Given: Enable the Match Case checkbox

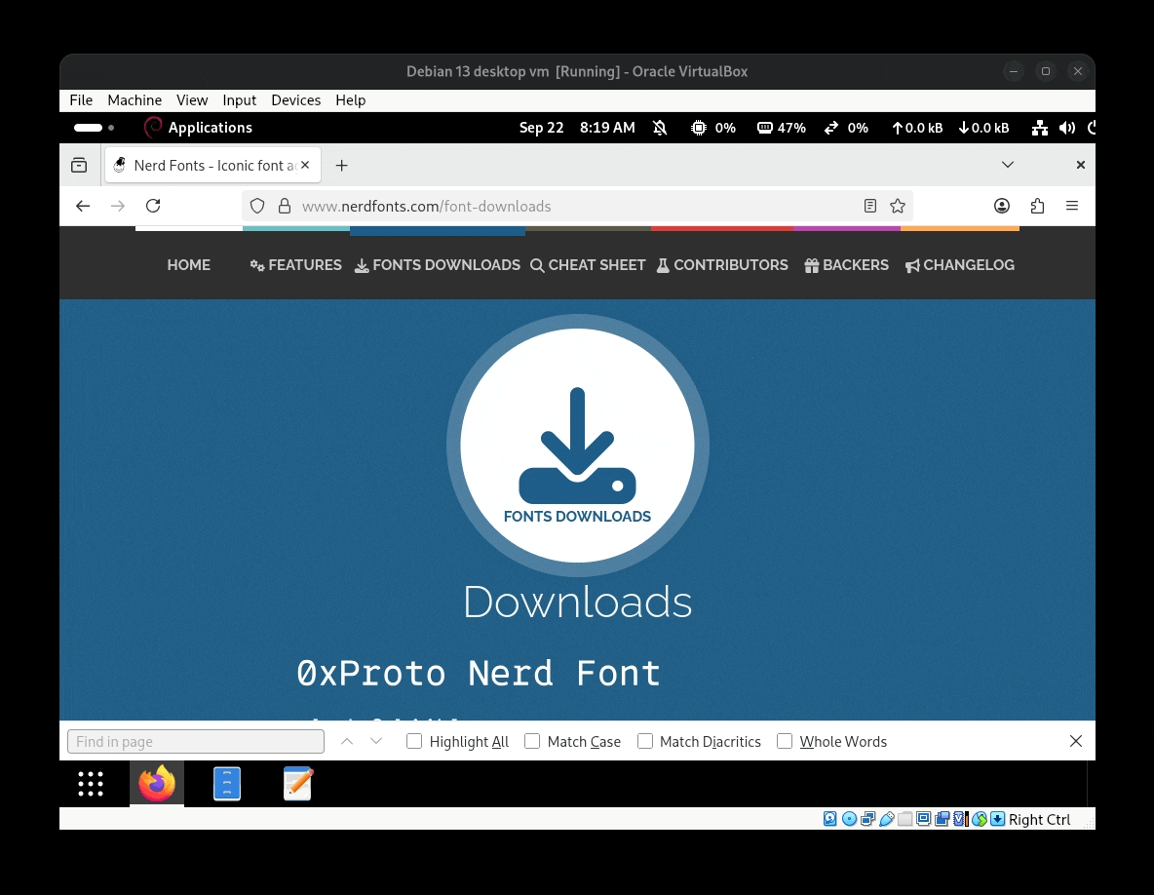Looking at the screenshot, I should [532, 741].
